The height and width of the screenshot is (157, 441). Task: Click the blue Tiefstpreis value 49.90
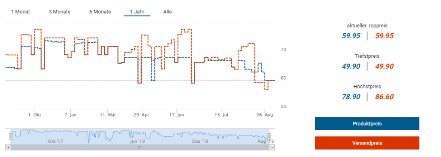pos(351,66)
